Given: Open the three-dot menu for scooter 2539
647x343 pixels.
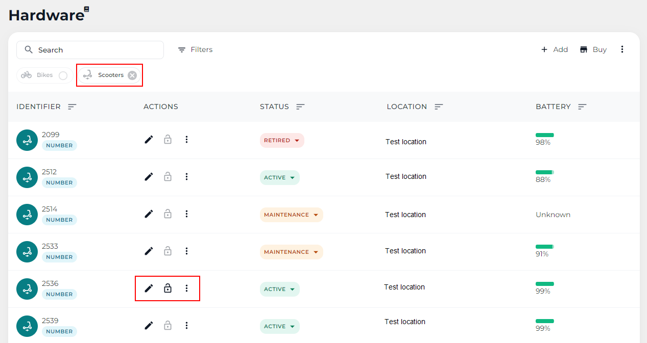Looking at the screenshot, I should [186, 326].
